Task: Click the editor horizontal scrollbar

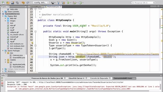Action: tap(84, 73)
